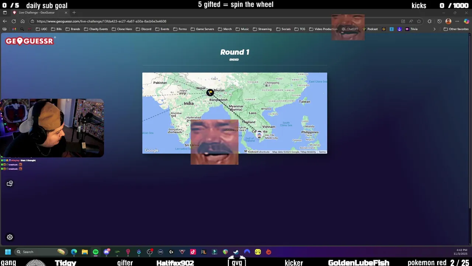Image resolution: width=472 pixels, height=266 pixels.
Task: Open Microsoft Edge from the taskbar
Action: tap(74, 252)
